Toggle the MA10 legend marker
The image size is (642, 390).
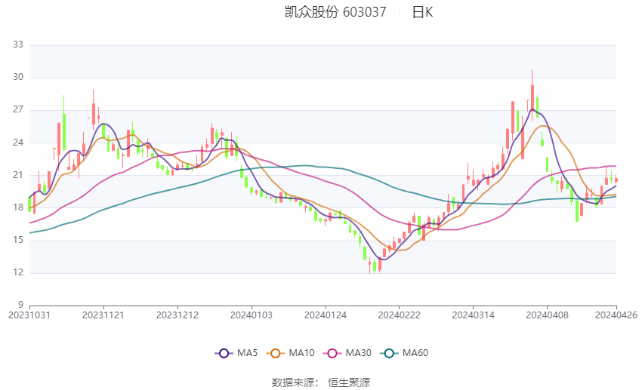click(x=276, y=353)
